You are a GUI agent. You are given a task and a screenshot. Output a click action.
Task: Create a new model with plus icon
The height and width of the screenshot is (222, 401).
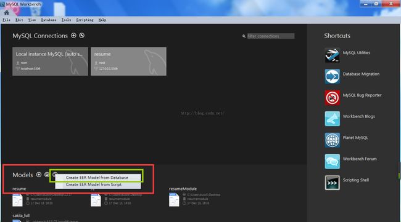39,175
